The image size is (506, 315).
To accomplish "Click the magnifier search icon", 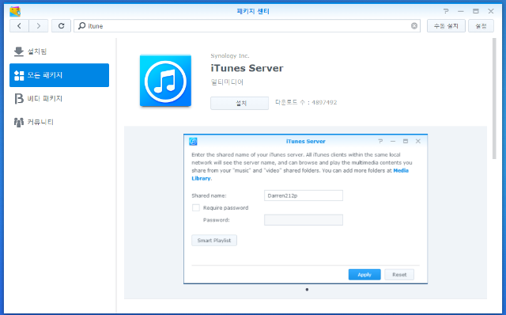I will click(82, 25).
